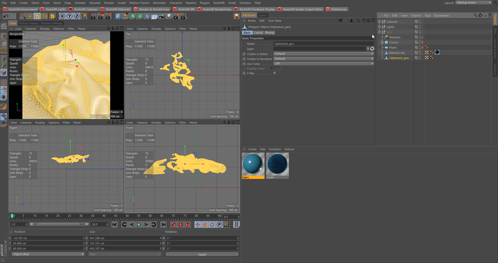Click the Undo arrow icon

tap(6, 16)
